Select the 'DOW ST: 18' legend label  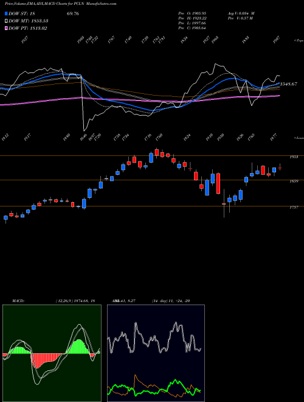22,13
